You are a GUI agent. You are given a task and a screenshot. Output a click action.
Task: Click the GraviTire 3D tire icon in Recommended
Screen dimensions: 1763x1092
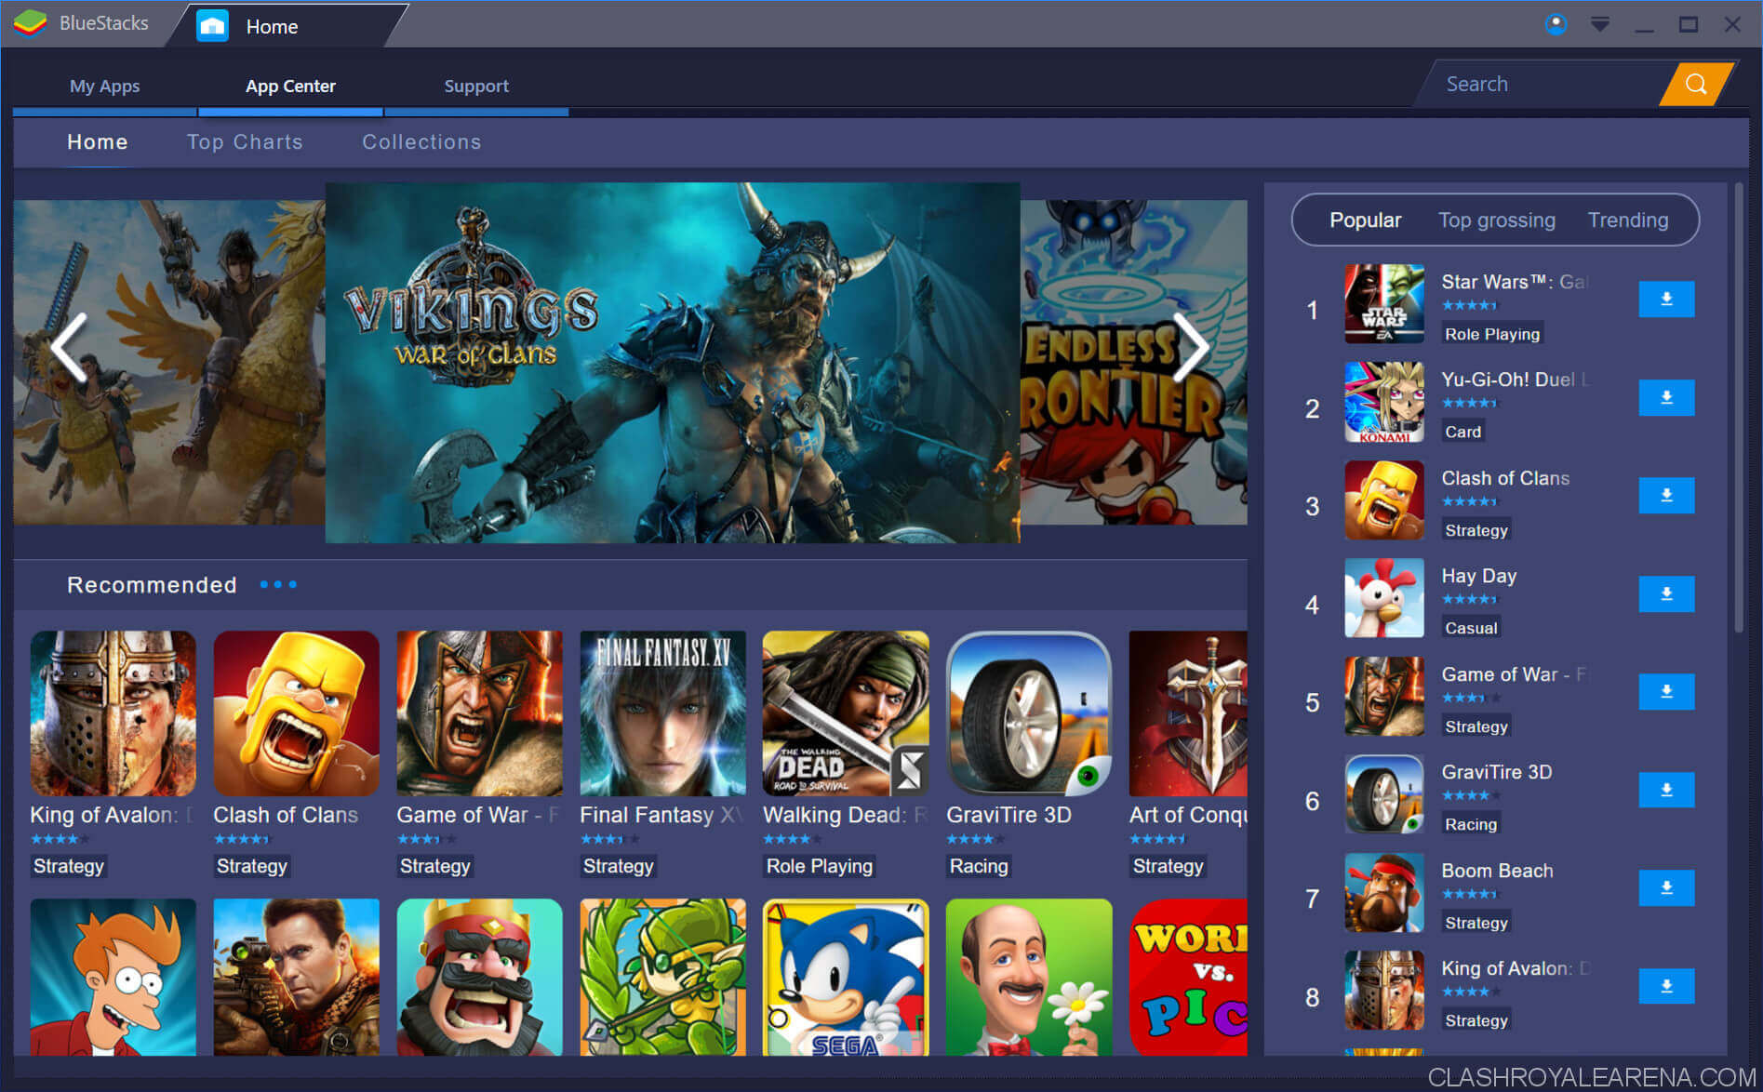point(1028,713)
